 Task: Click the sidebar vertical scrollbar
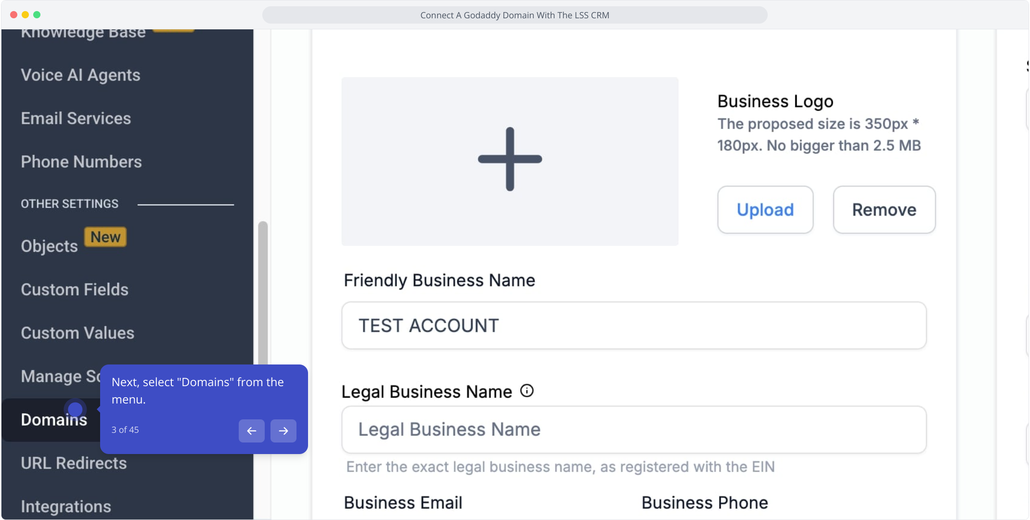click(263, 294)
